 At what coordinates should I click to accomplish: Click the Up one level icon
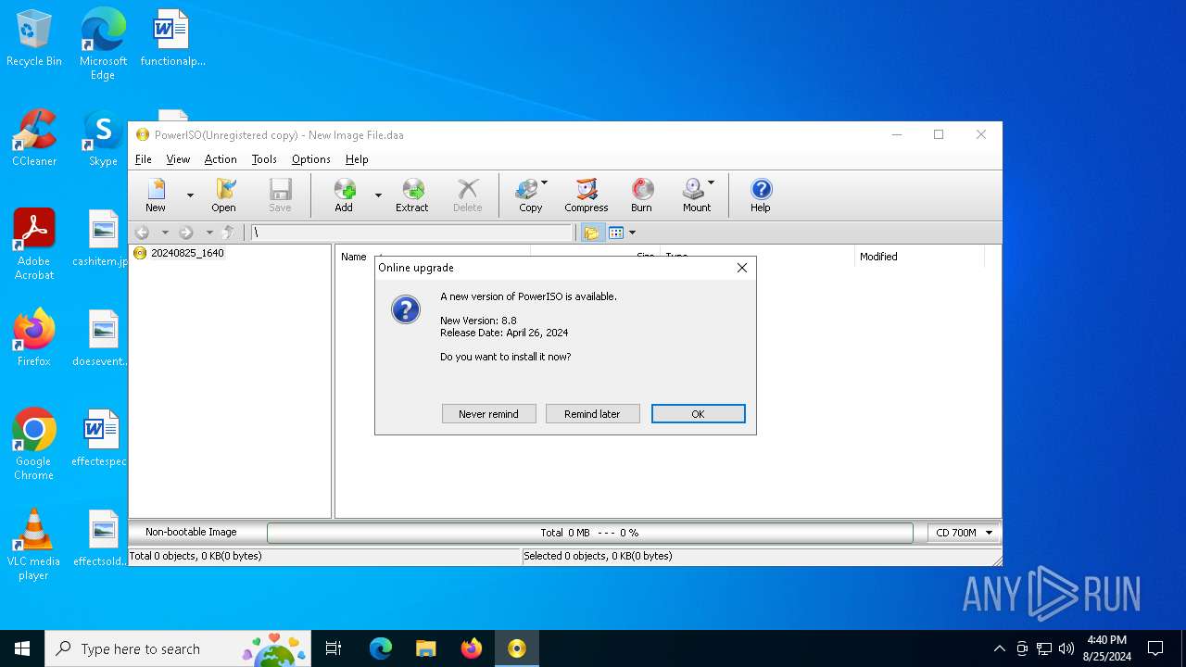(229, 233)
